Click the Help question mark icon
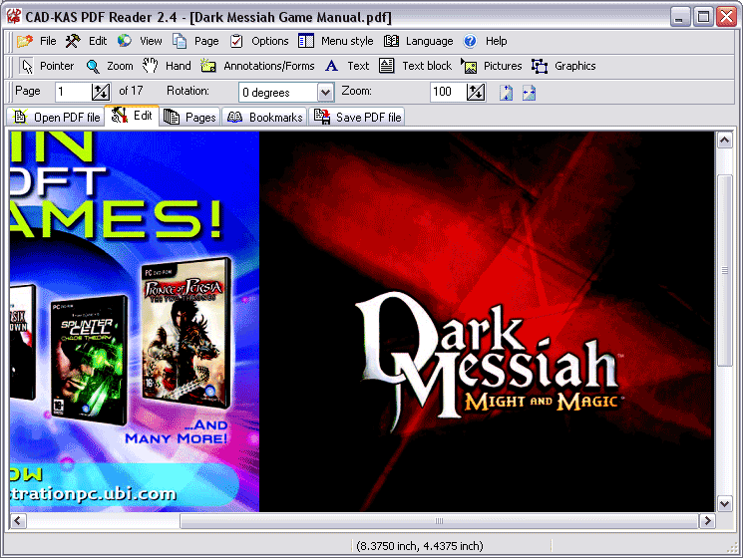Viewport: 743px width, 558px height. pyautogui.click(x=470, y=41)
